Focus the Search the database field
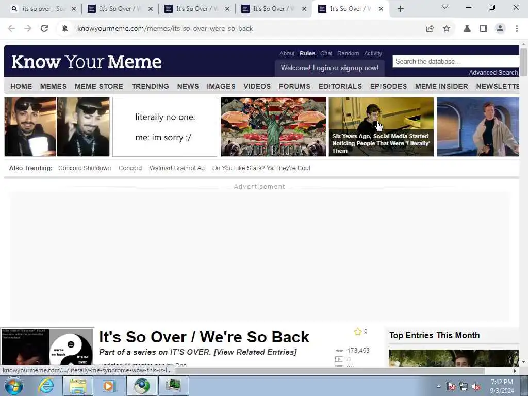The image size is (528, 396). coord(456,62)
